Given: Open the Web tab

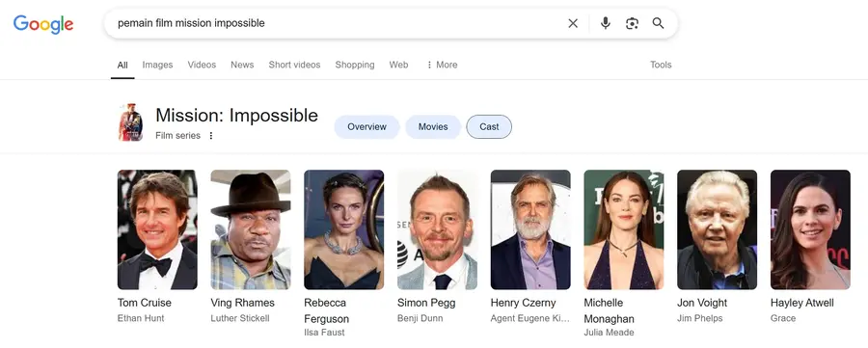Looking at the screenshot, I should (398, 65).
